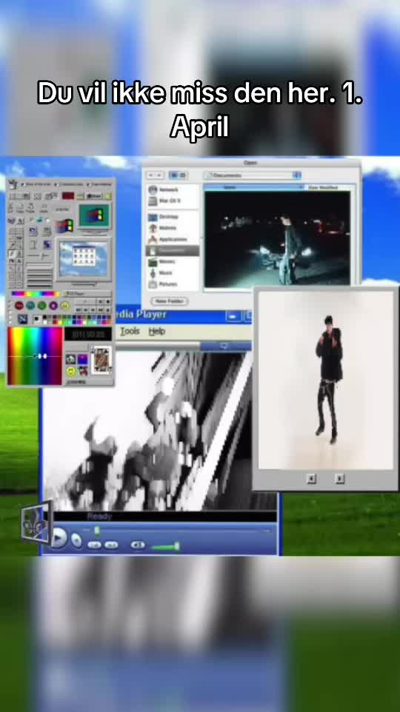This screenshot has height=712, width=400.
Task: Click the Play button in Media Player
Action: click(x=59, y=539)
